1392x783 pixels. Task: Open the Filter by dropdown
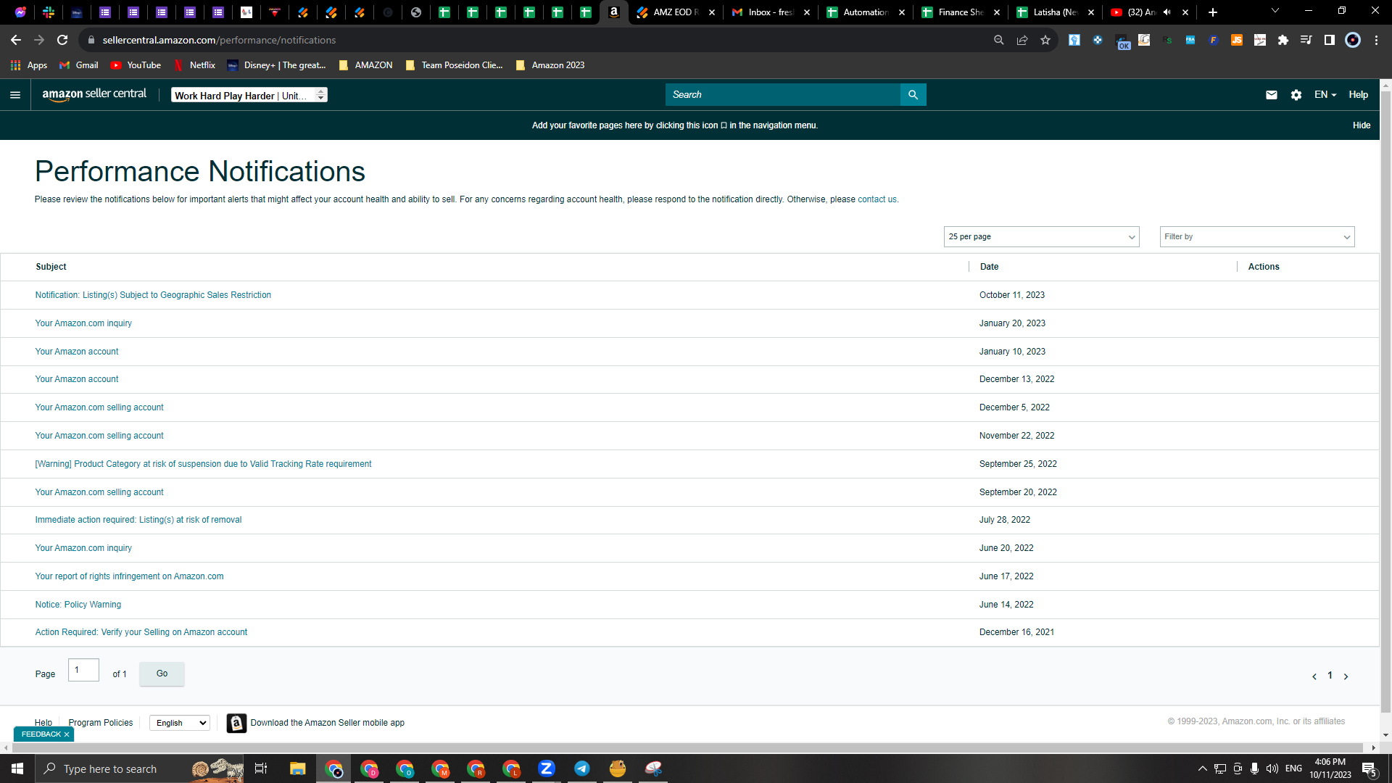coord(1257,237)
